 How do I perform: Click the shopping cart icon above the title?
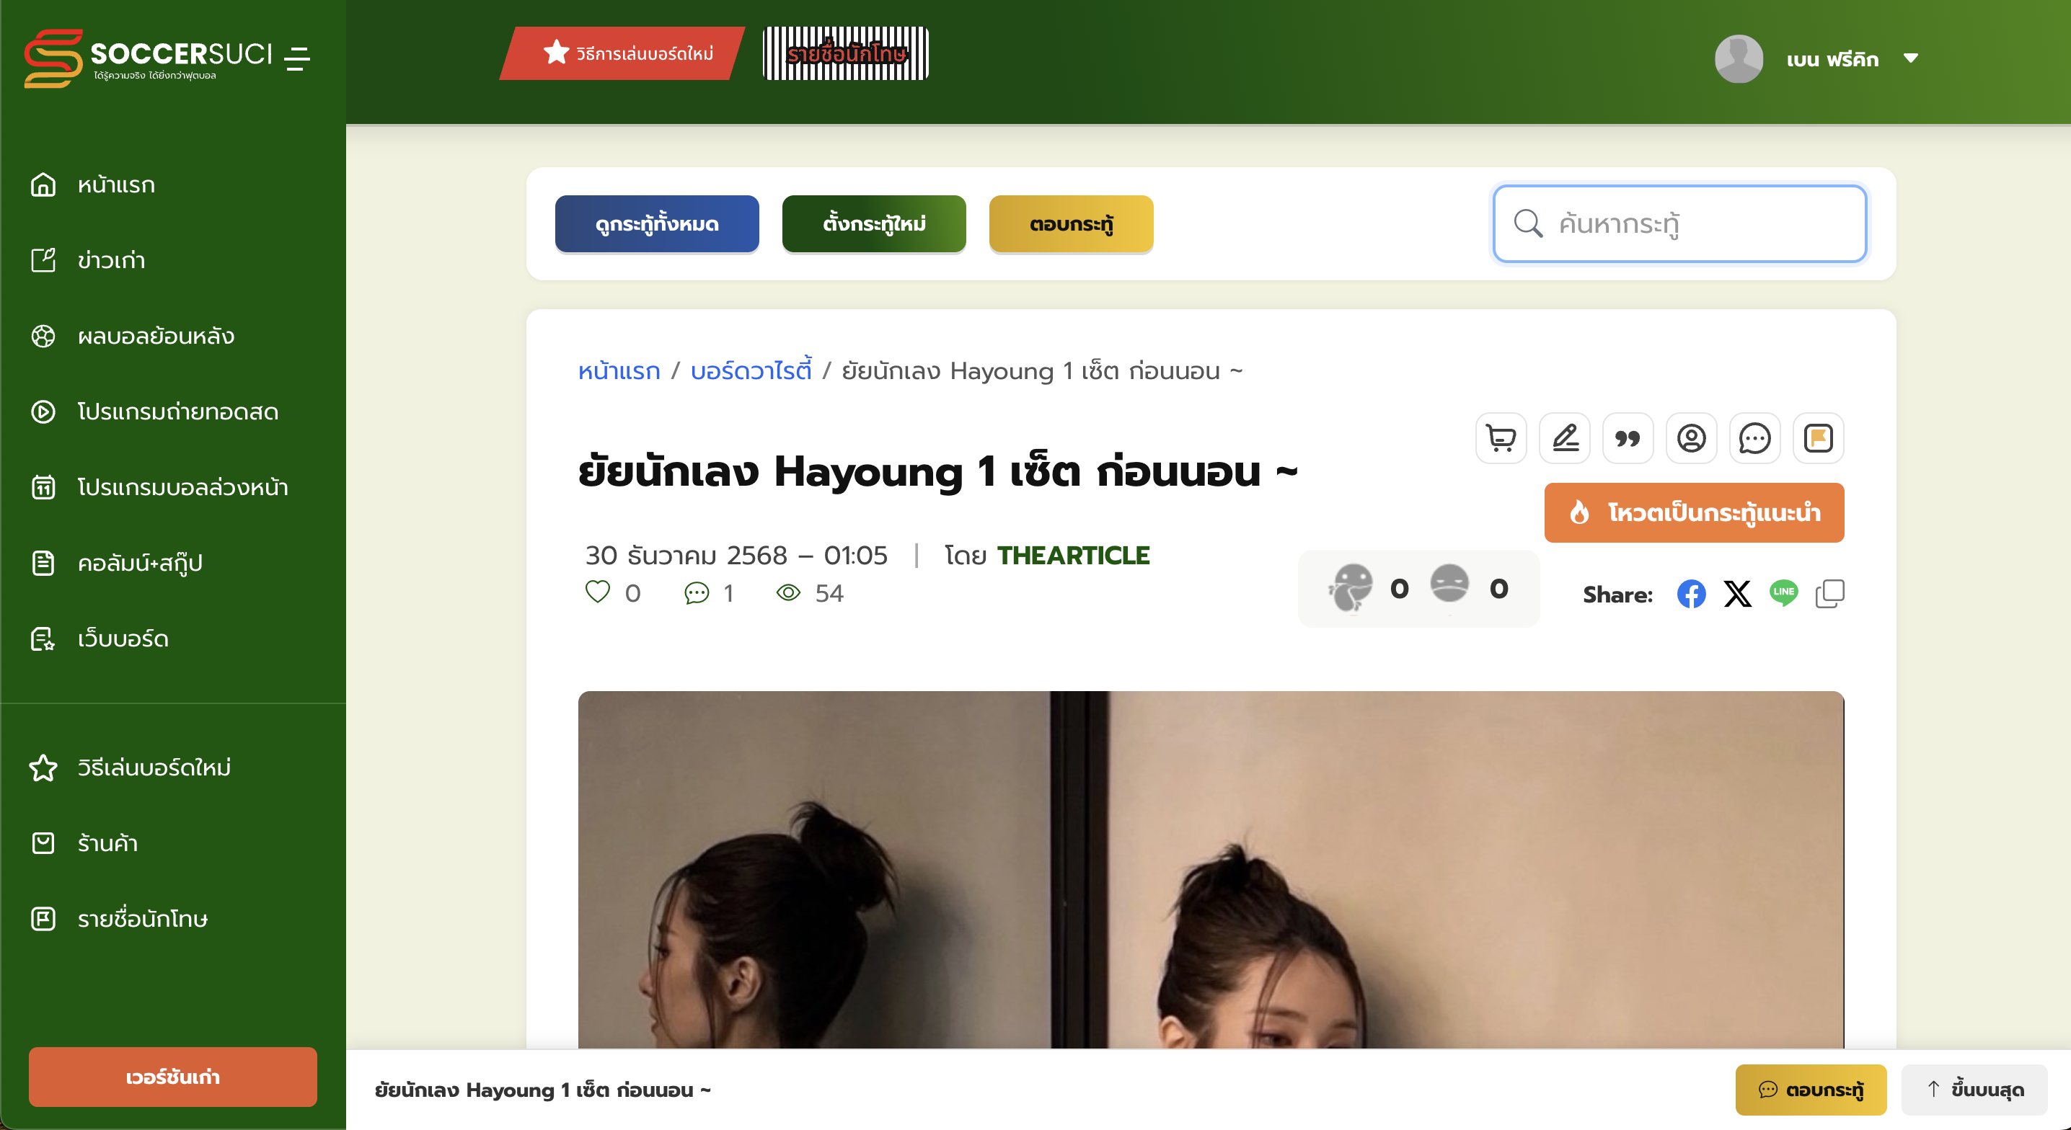pyautogui.click(x=1500, y=438)
